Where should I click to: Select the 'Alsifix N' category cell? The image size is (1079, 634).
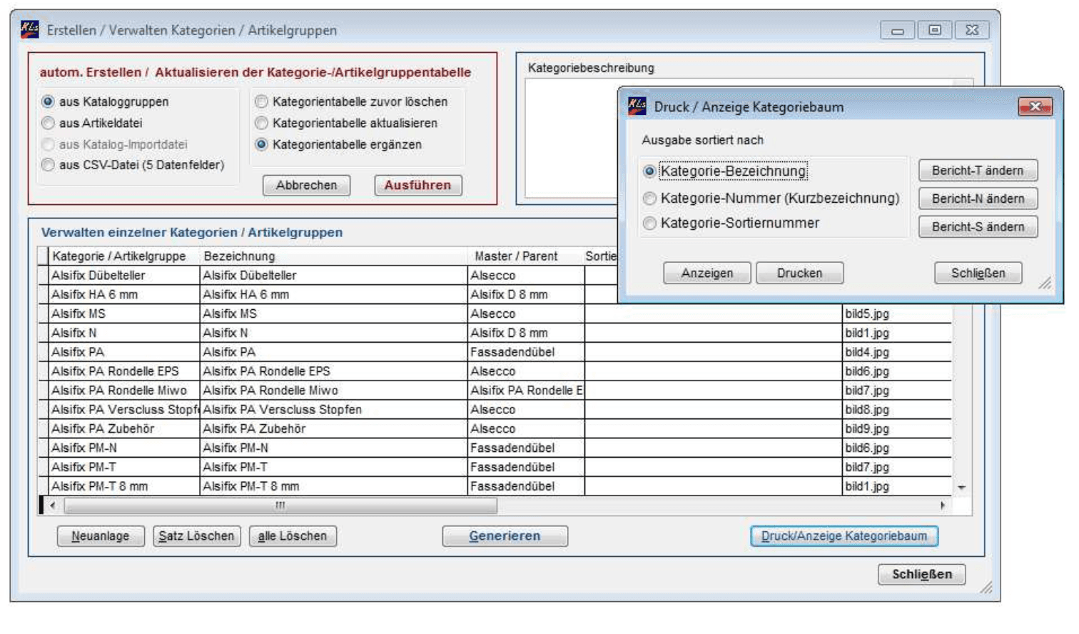click(123, 333)
